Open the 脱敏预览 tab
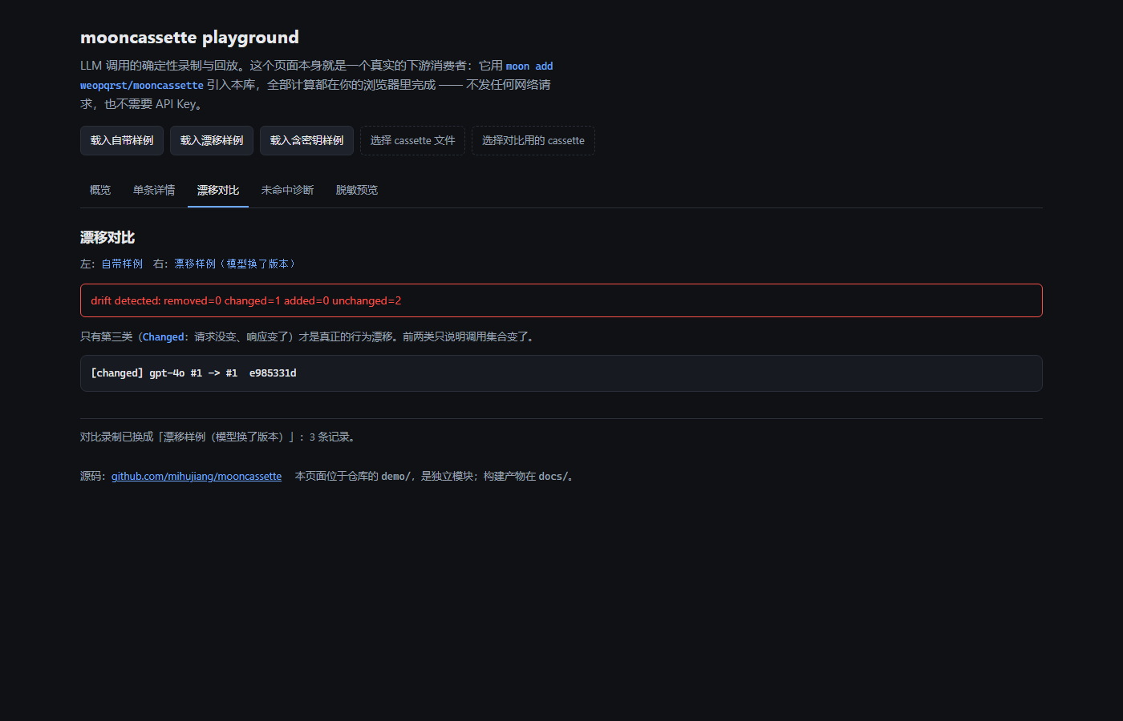 click(357, 190)
